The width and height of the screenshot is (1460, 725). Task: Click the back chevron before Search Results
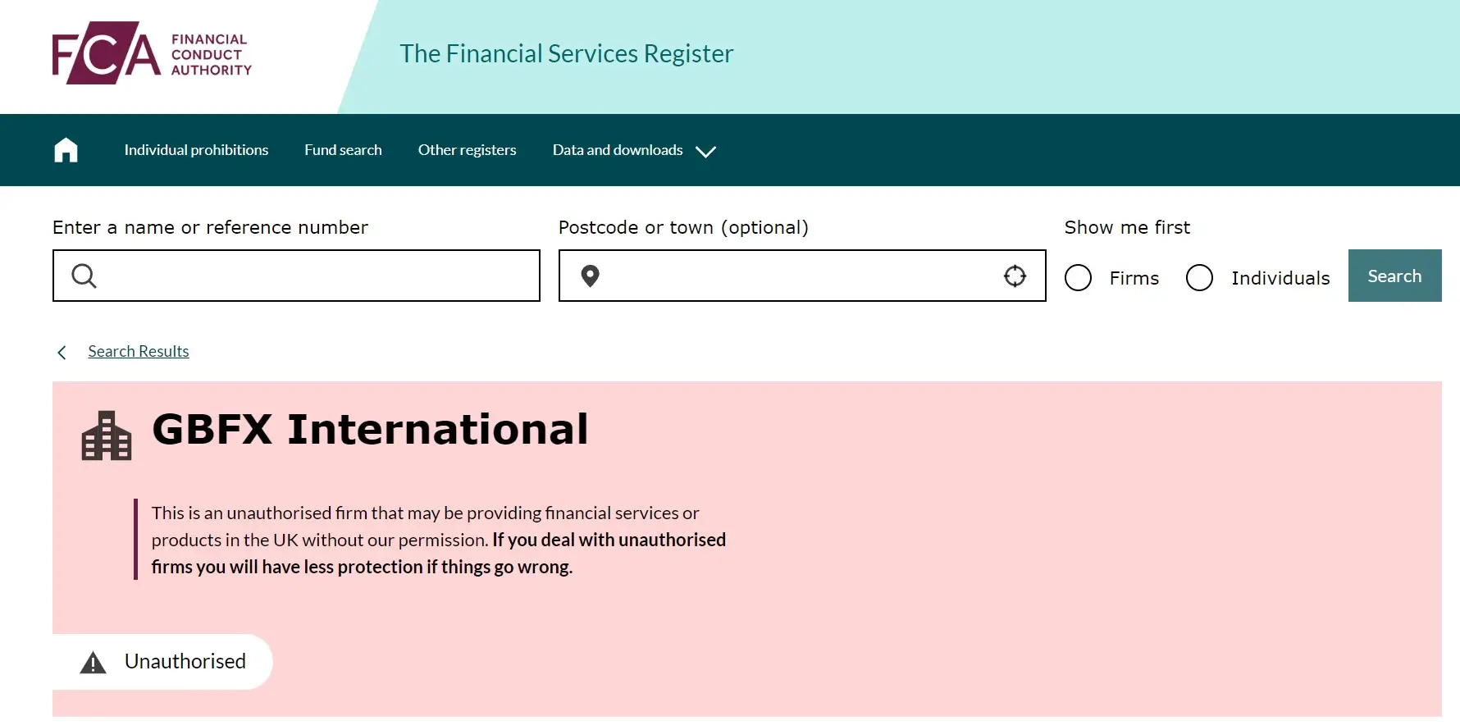tap(62, 353)
